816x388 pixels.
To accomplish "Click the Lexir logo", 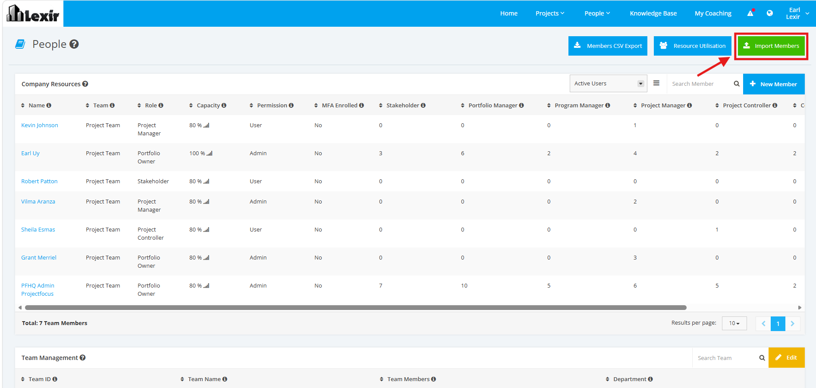I will click(x=33, y=13).
